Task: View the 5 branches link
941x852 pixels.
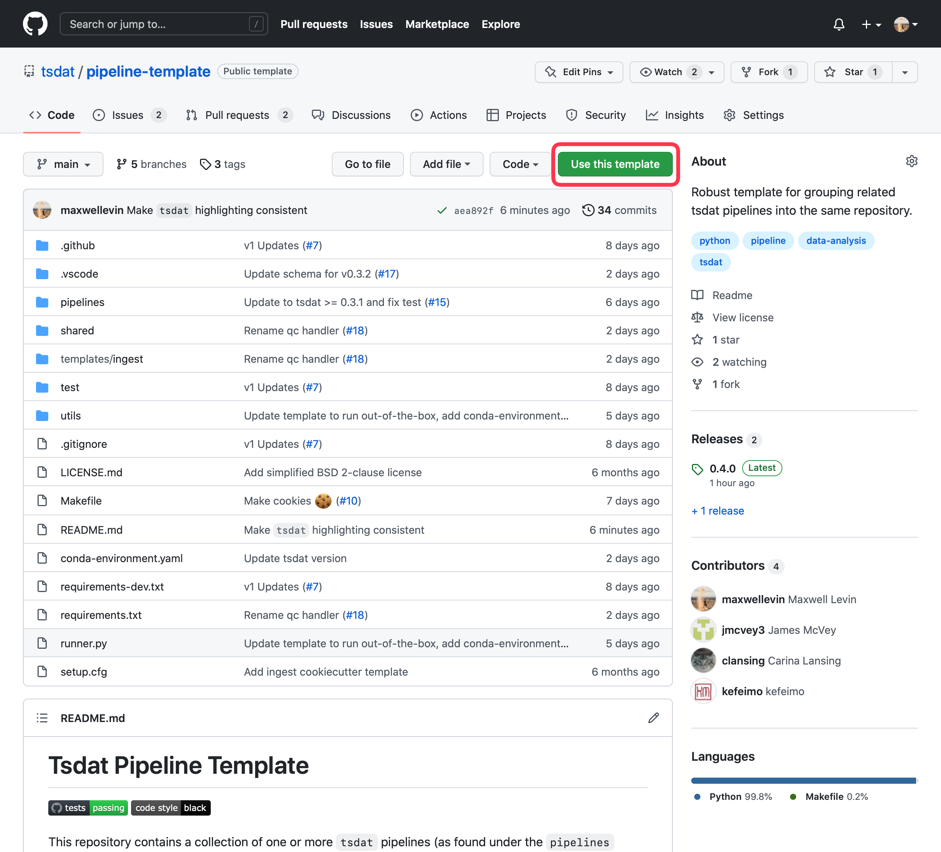Action: click(151, 164)
